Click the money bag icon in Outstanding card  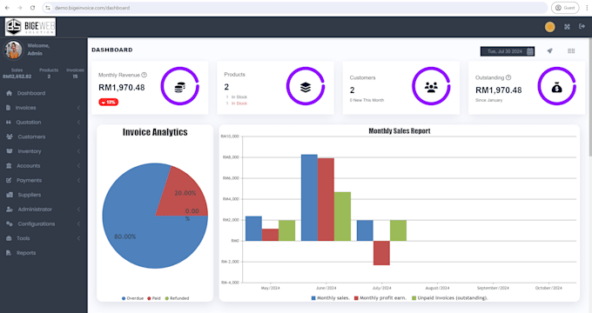(557, 88)
